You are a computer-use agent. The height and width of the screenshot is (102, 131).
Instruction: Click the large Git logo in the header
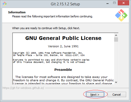tap(121, 15)
